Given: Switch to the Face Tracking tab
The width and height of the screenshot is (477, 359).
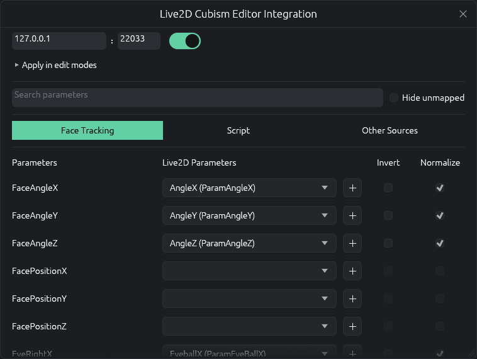Looking at the screenshot, I should pos(87,130).
